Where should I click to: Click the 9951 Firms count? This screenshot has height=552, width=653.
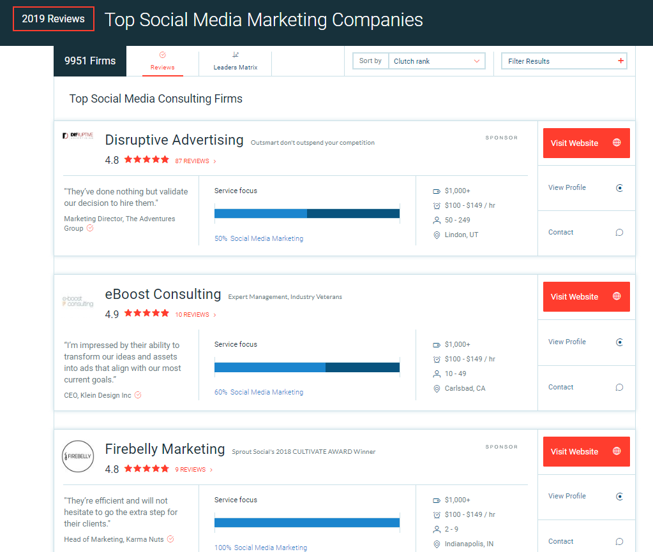tap(90, 61)
